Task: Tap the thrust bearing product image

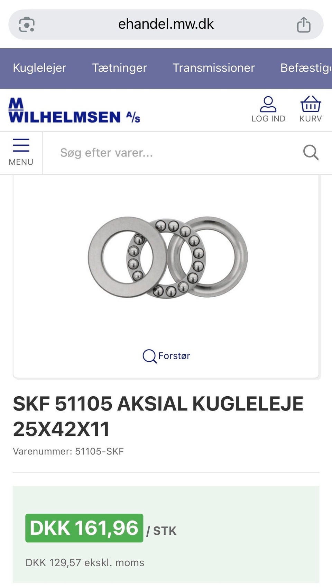Action: 168,257
